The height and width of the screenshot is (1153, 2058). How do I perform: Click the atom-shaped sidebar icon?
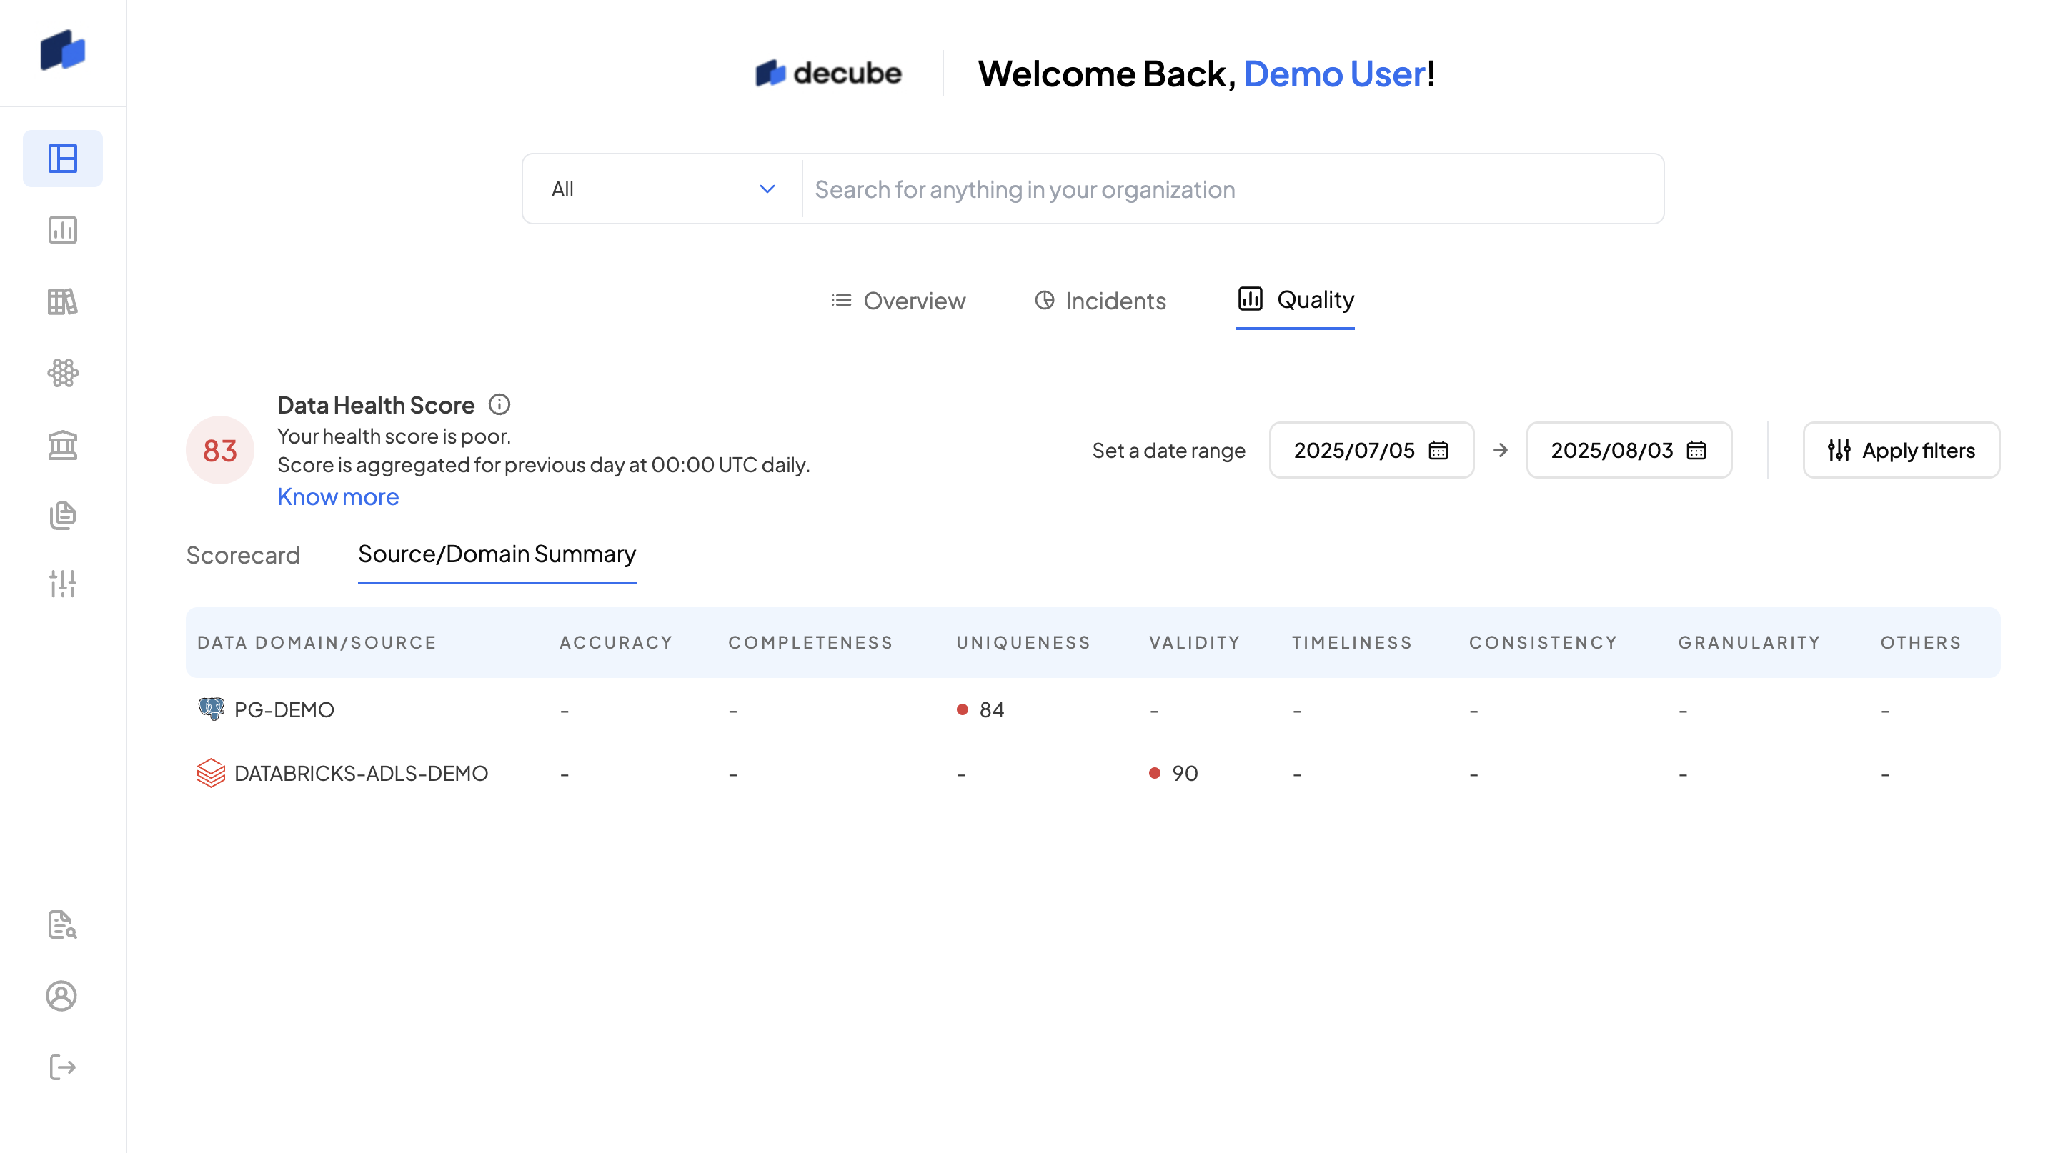[62, 373]
